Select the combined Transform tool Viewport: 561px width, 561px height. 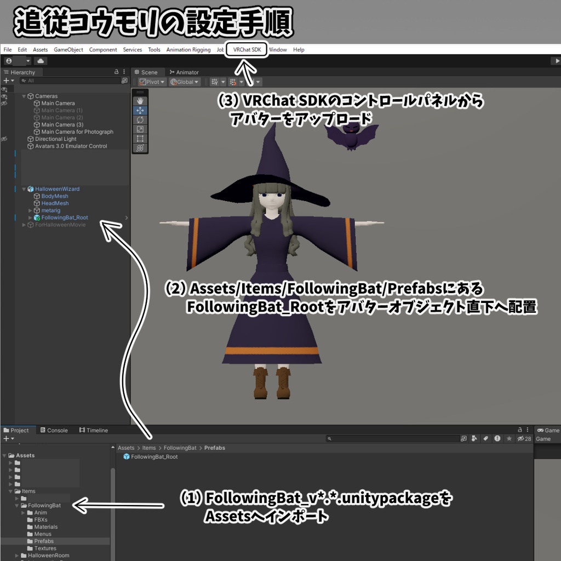[140, 148]
